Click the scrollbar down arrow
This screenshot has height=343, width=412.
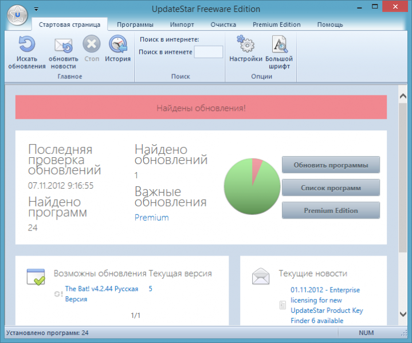403,314
